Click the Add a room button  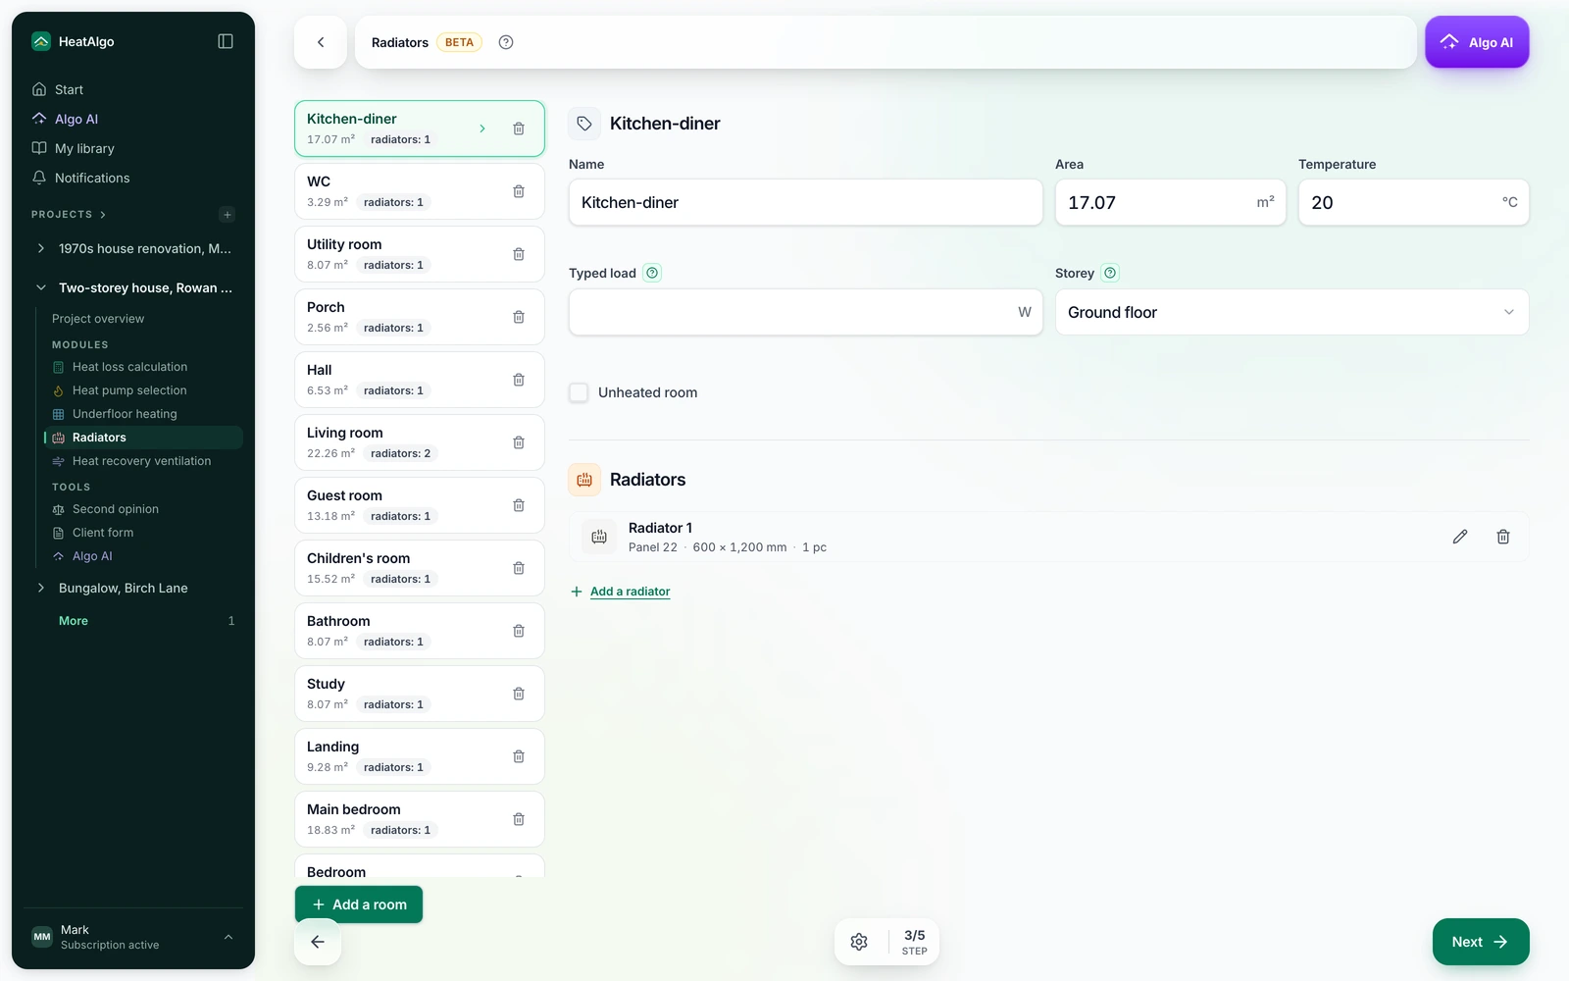(x=359, y=904)
